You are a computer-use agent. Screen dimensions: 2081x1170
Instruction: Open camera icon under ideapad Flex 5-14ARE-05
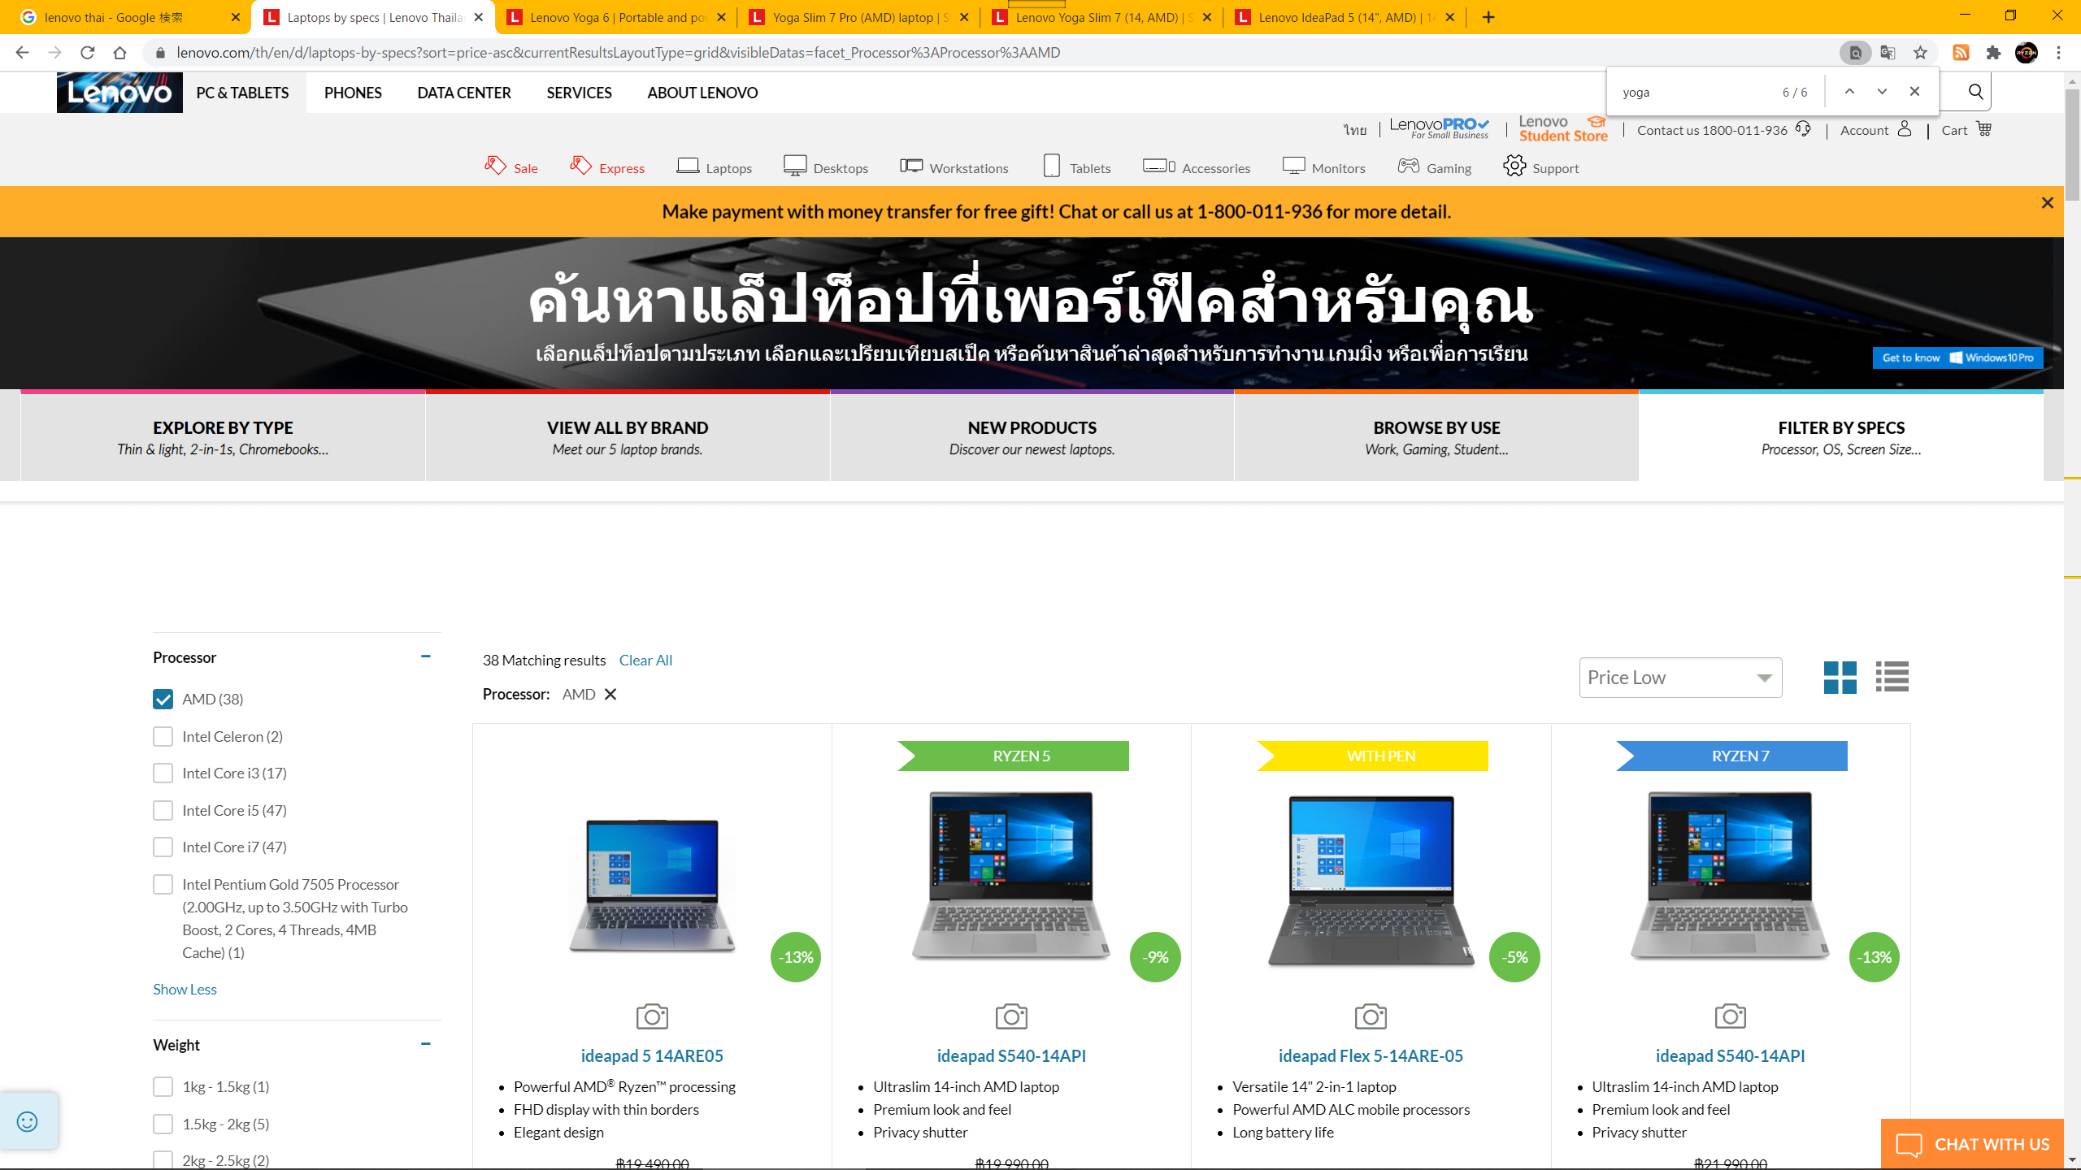pos(1371,1016)
